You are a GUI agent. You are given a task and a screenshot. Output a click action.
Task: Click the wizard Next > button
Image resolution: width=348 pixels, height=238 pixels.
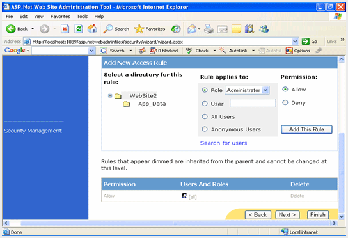(x=287, y=215)
